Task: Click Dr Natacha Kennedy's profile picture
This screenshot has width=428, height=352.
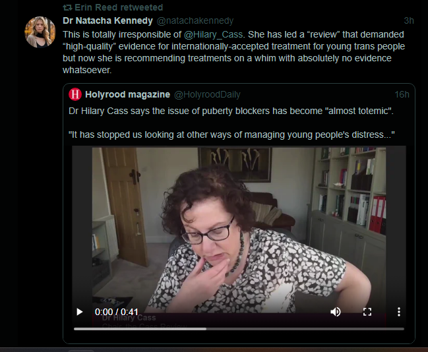Action: 40,32
